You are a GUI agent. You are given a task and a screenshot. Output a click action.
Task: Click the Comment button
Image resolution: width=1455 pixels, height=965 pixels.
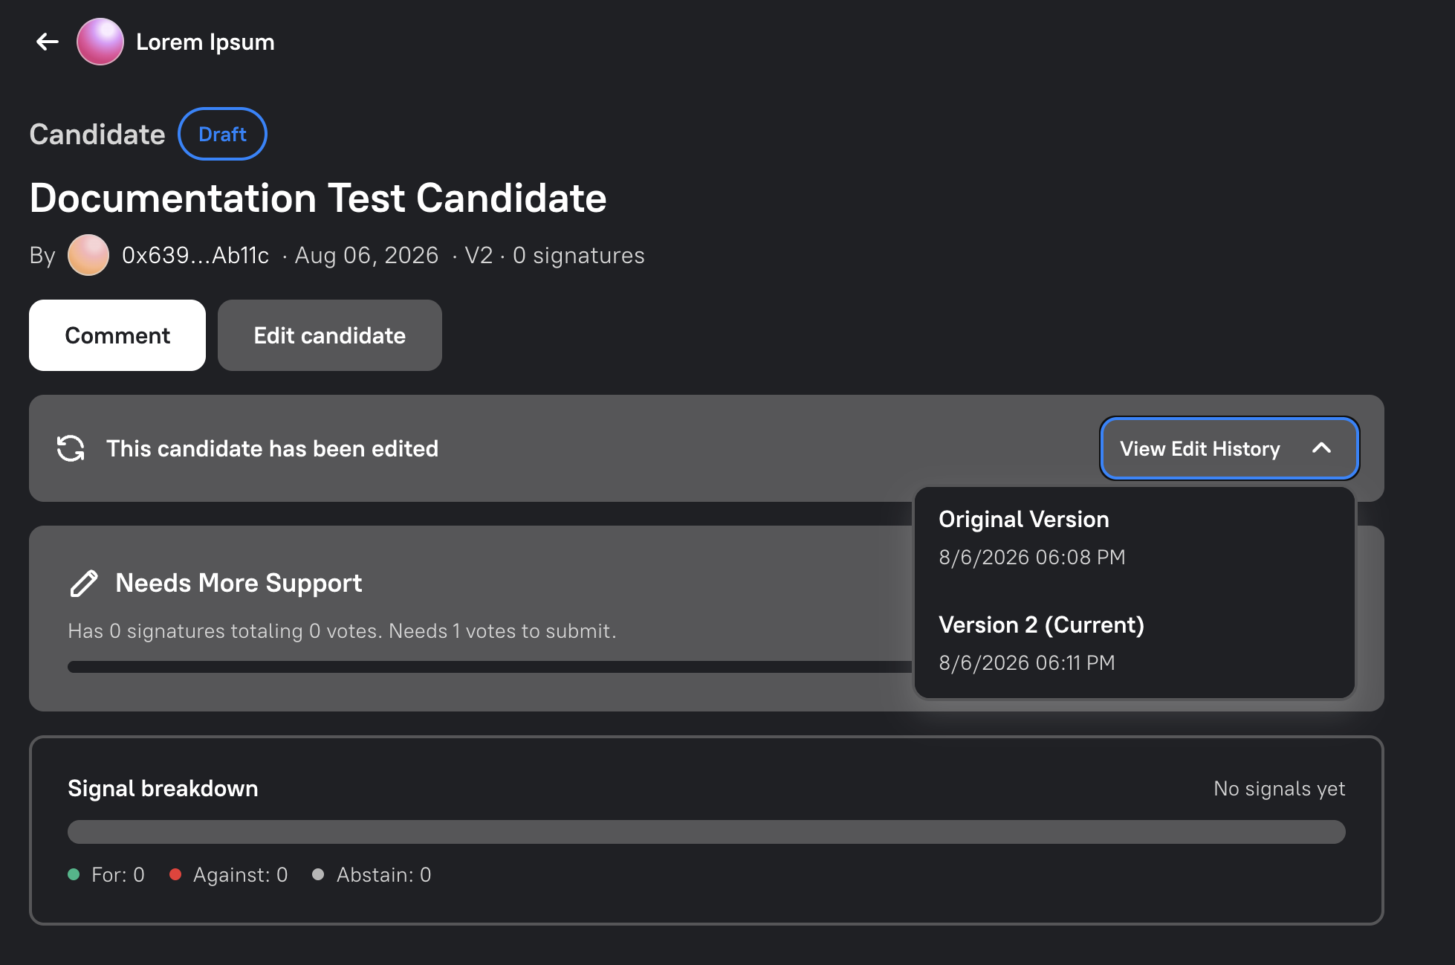(117, 335)
